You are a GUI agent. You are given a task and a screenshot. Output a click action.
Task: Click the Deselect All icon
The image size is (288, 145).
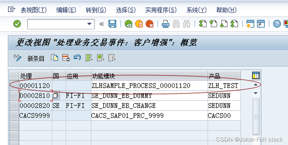(x=112, y=58)
